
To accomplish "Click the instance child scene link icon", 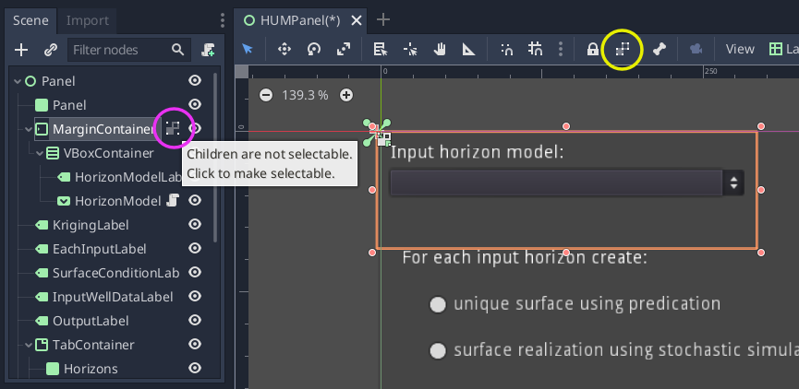I will [x=50, y=50].
